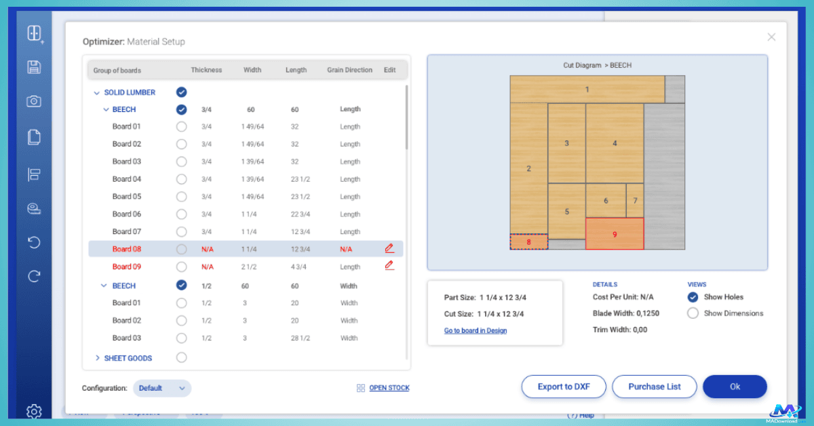Select the document page icon in the sidebar
The height and width of the screenshot is (426, 814).
pyautogui.click(x=34, y=136)
